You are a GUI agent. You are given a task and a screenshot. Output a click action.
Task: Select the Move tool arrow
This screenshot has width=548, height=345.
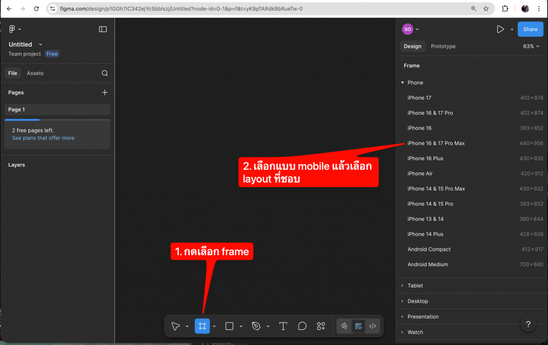click(176, 326)
